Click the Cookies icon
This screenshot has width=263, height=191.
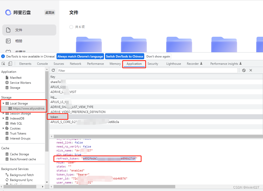(x=7, y=128)
